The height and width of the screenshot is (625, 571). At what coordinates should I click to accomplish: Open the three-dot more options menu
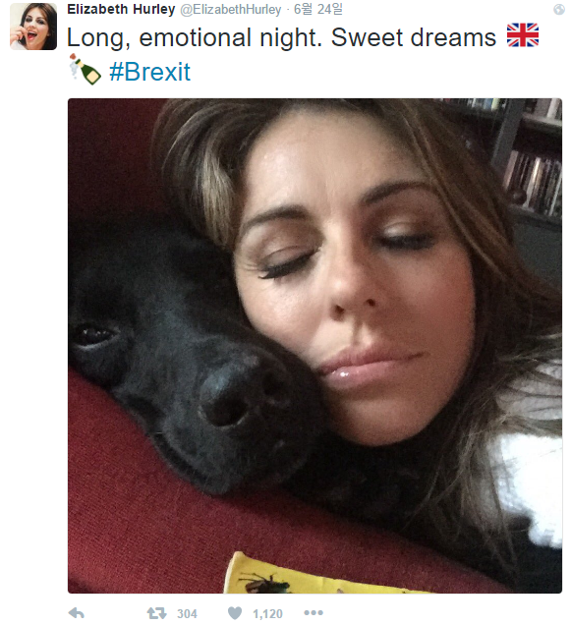(314, 612)
